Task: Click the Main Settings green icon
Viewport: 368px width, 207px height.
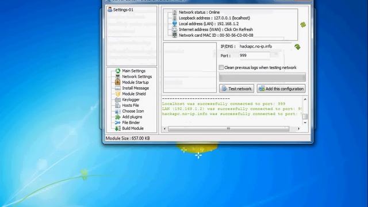Action: click(118, 71)
